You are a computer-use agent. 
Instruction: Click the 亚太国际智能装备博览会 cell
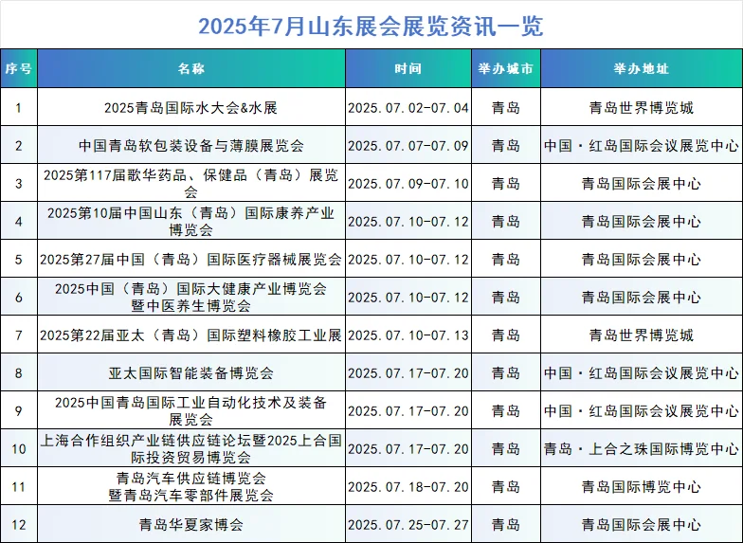tap(191, 373)
